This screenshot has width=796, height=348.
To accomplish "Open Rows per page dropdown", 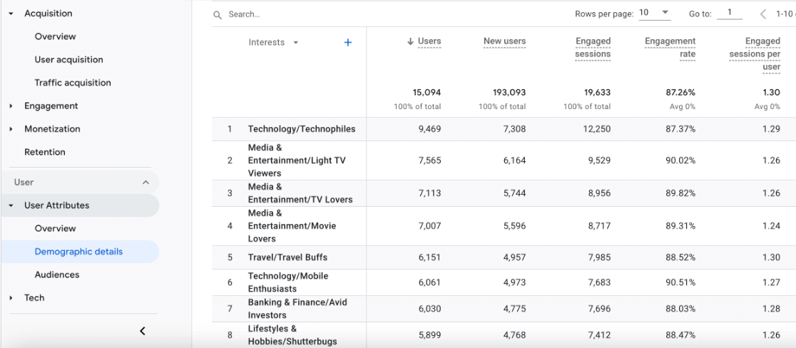I will (654, 13).
